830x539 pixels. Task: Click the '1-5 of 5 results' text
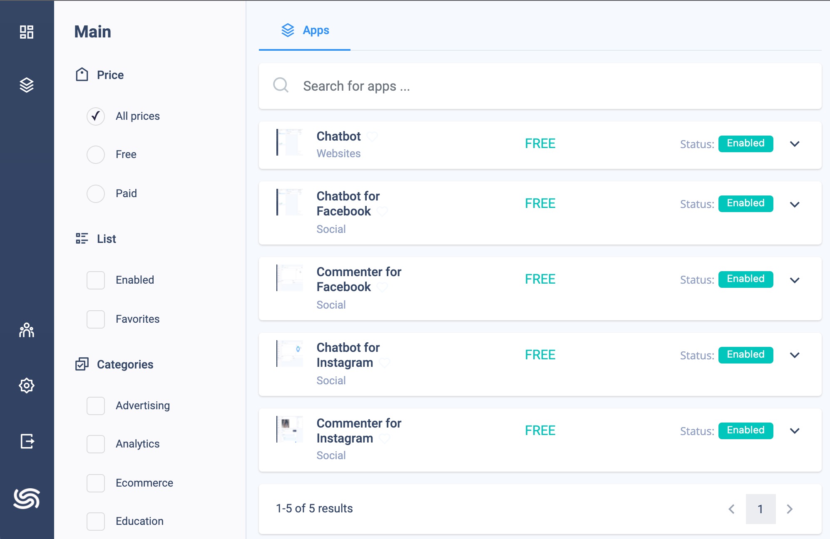[x=314, y=509]
